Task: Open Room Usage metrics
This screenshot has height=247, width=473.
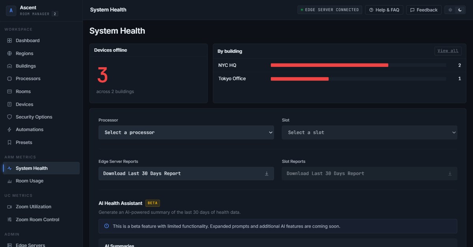Action: point(41,181)
